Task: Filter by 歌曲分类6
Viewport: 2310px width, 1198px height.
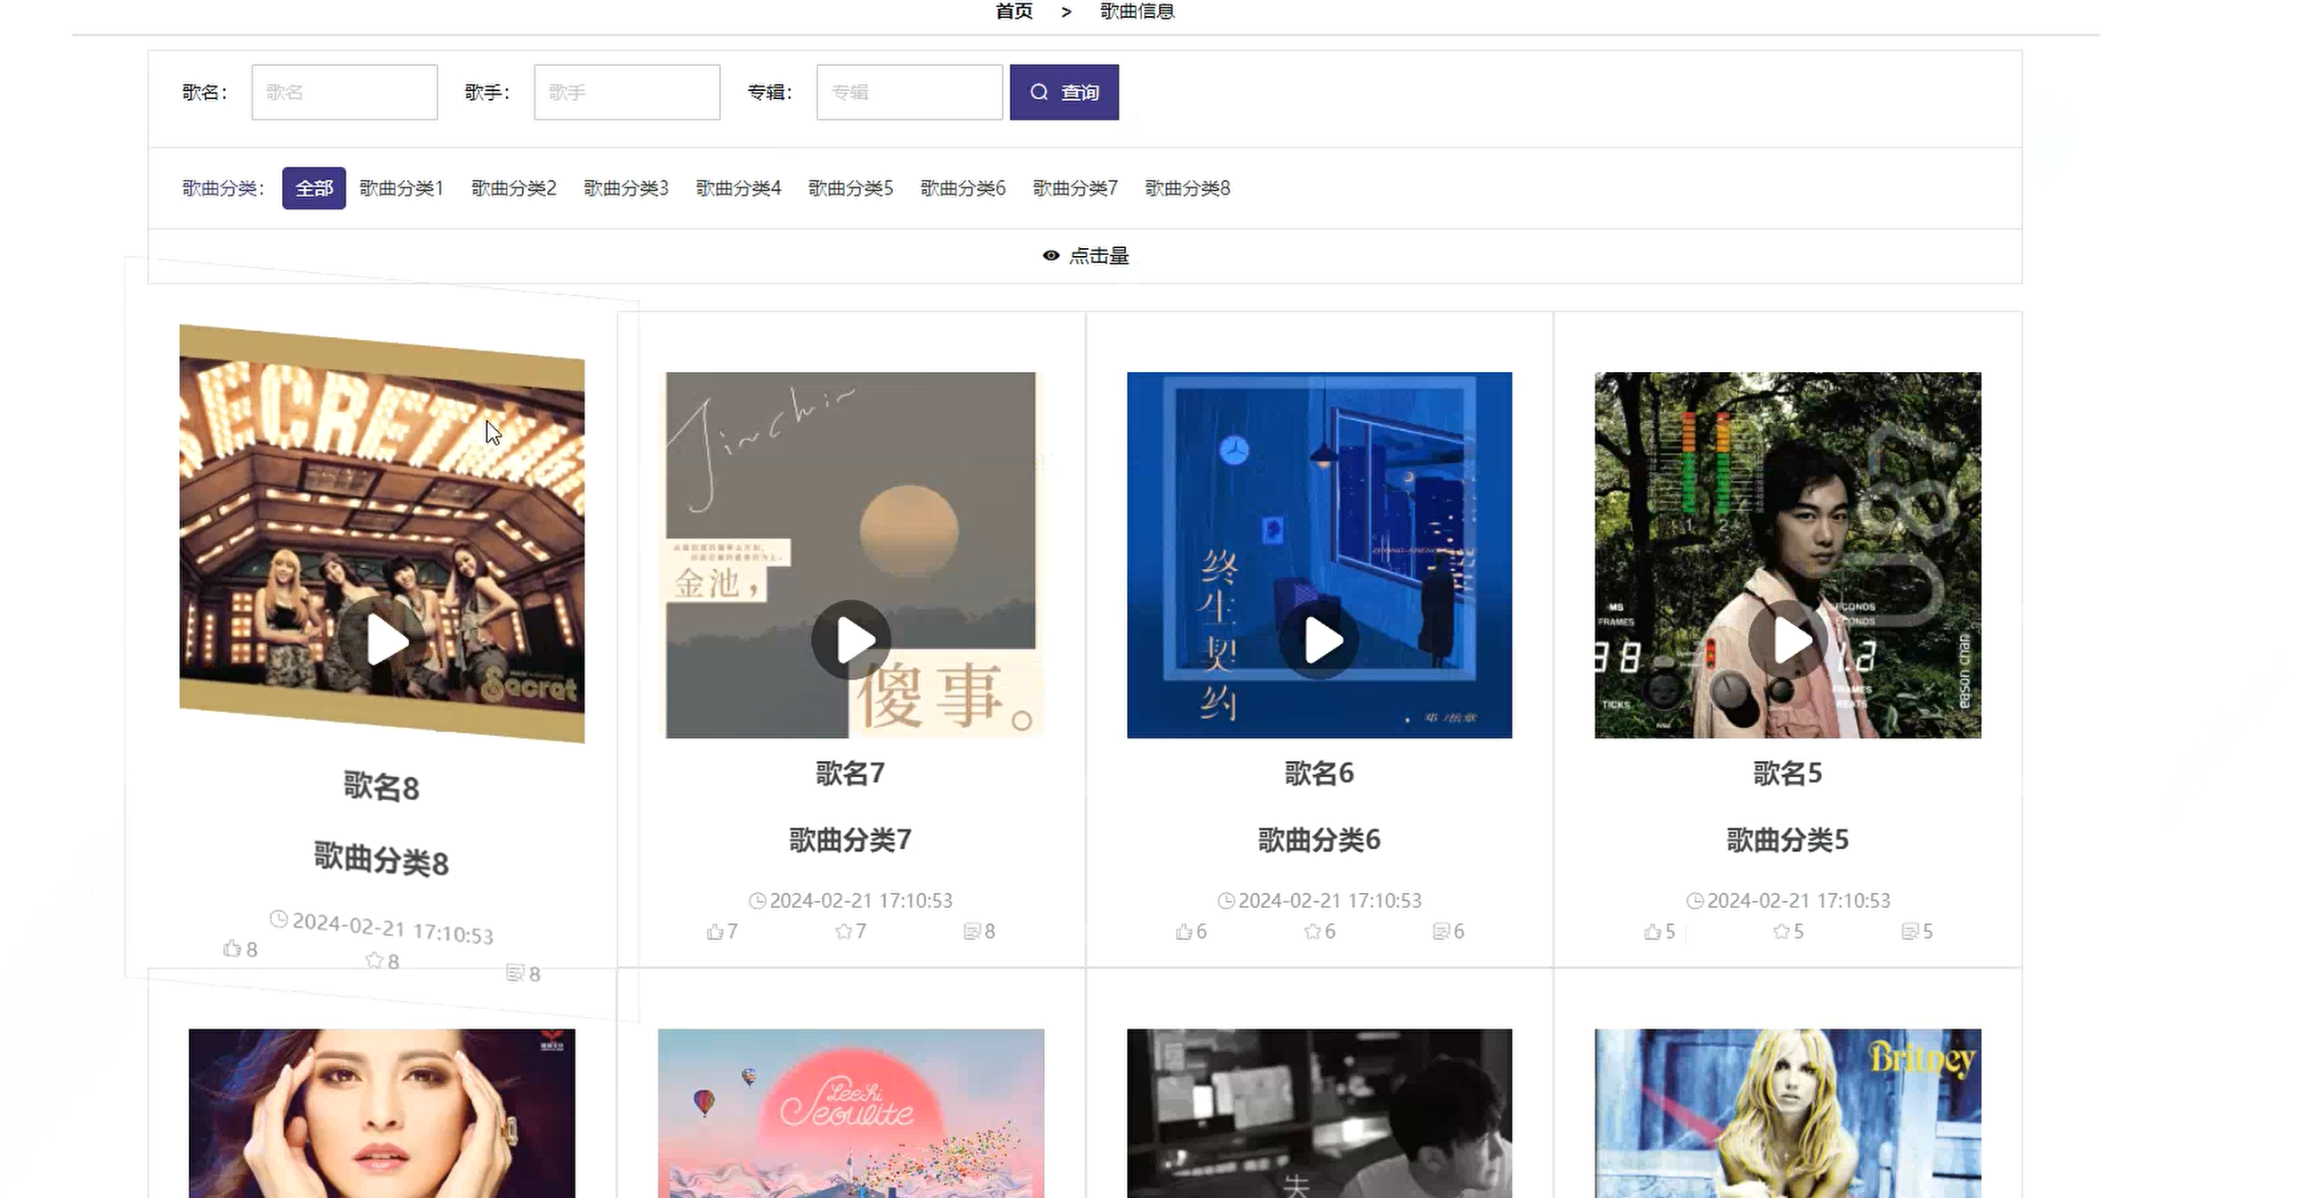Action: (963, 188)
